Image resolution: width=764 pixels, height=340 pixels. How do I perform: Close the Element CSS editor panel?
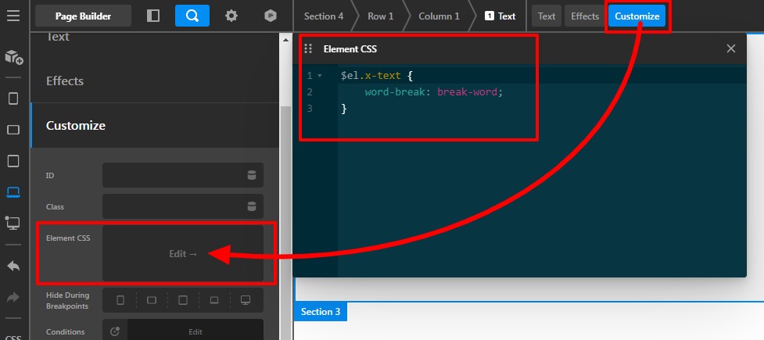coord(731,48)
